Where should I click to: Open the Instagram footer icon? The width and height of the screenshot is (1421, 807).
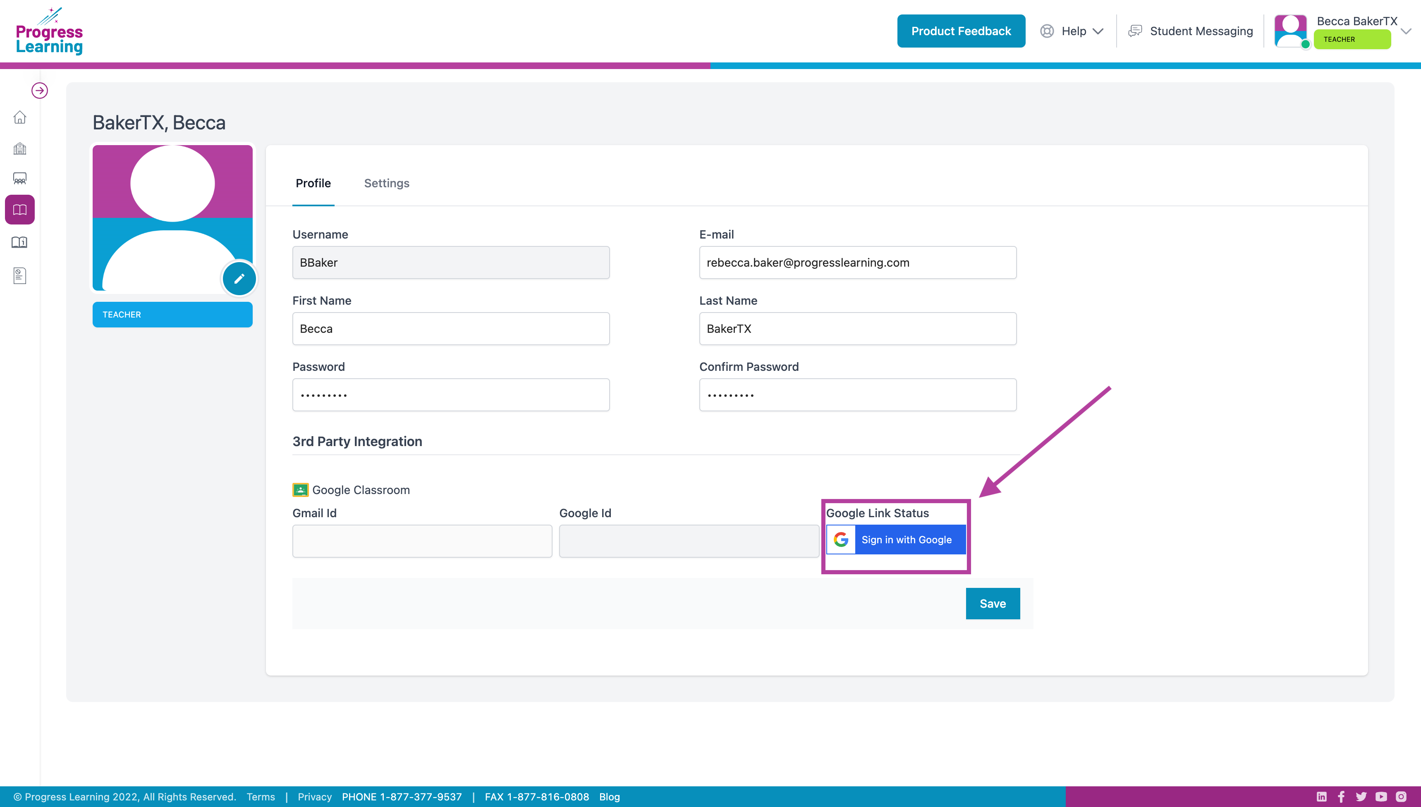[1401, 797]
